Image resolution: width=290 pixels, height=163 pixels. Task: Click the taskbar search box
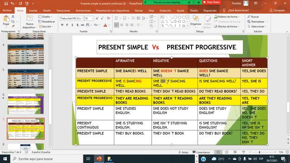47,159
